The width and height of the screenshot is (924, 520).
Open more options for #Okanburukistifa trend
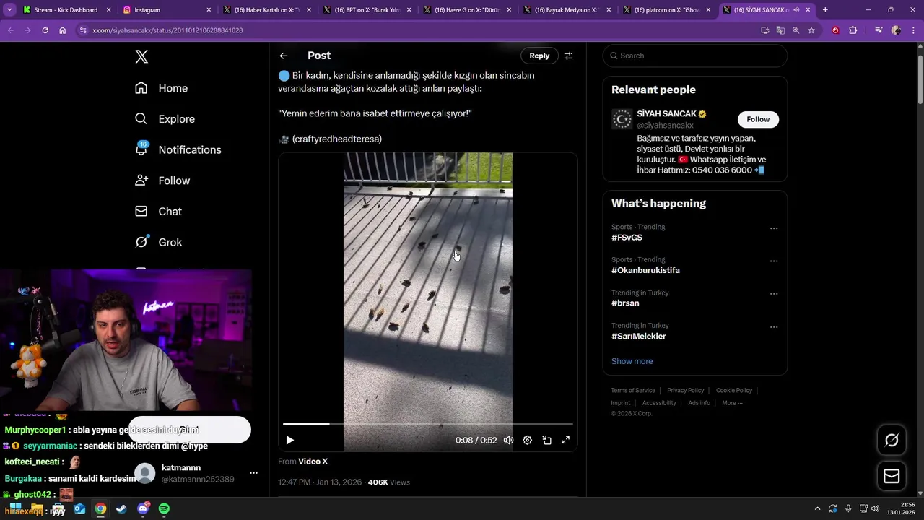click(x=774, y=261)
